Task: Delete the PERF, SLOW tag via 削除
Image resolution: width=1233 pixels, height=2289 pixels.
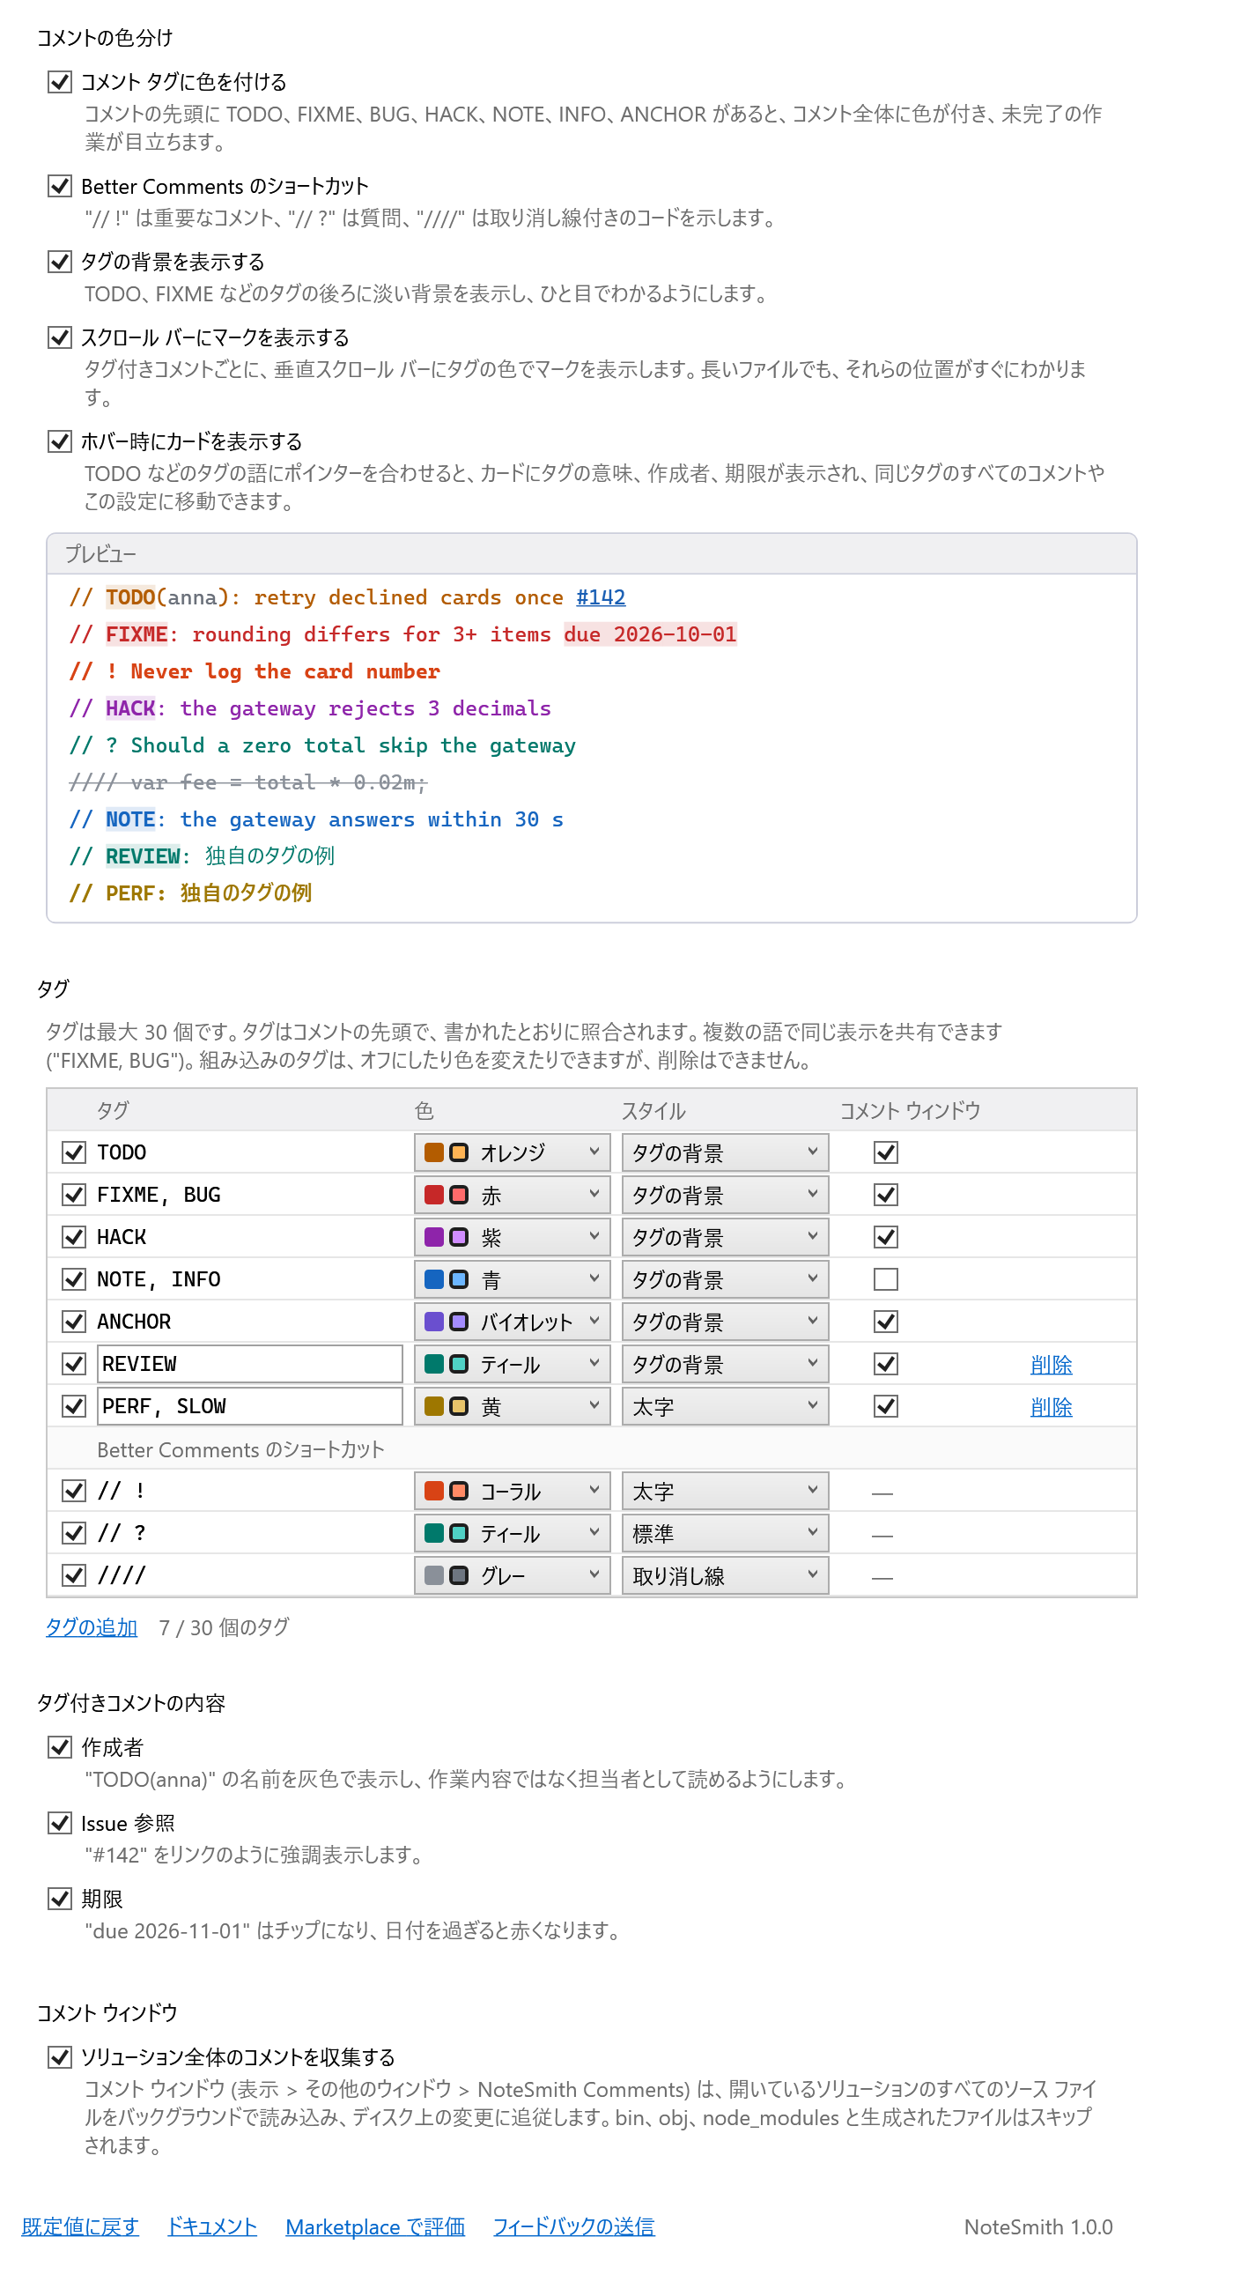Action: tap(1051, 1408)
